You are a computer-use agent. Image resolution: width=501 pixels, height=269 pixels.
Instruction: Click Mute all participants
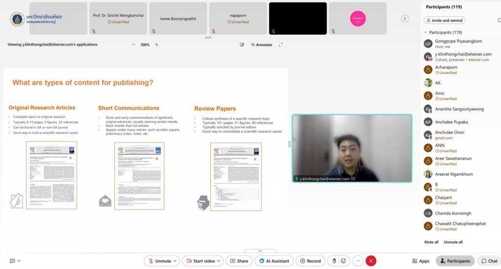(x=431, y=242)
